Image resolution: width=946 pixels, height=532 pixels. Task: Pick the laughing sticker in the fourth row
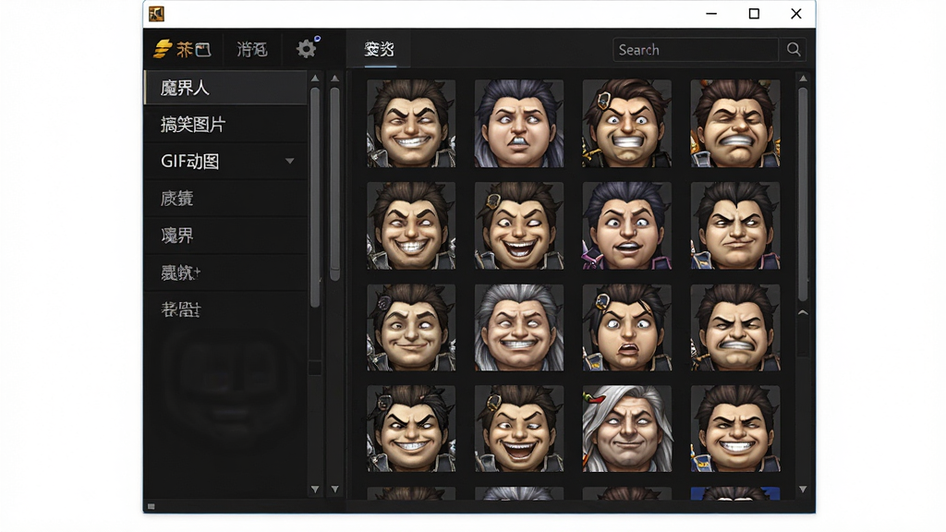point(519,429)
